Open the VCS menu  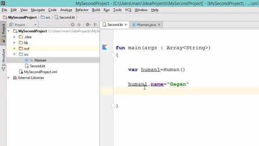click(128, 10)
